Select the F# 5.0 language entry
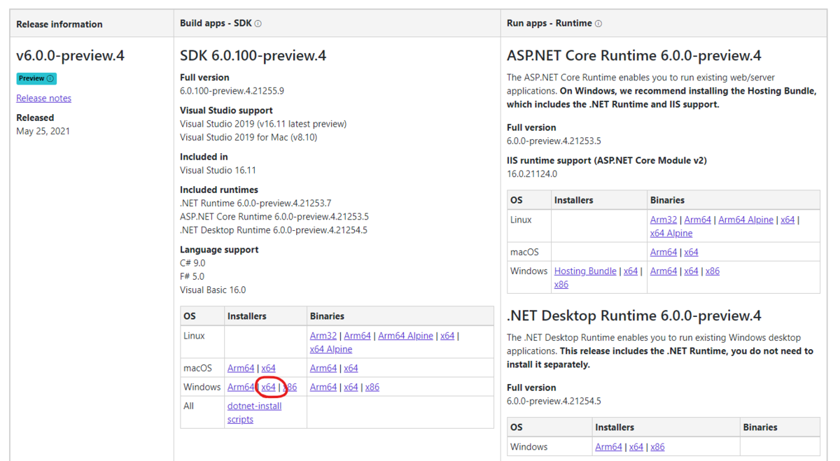840x461 pixels. pos(193,276)
